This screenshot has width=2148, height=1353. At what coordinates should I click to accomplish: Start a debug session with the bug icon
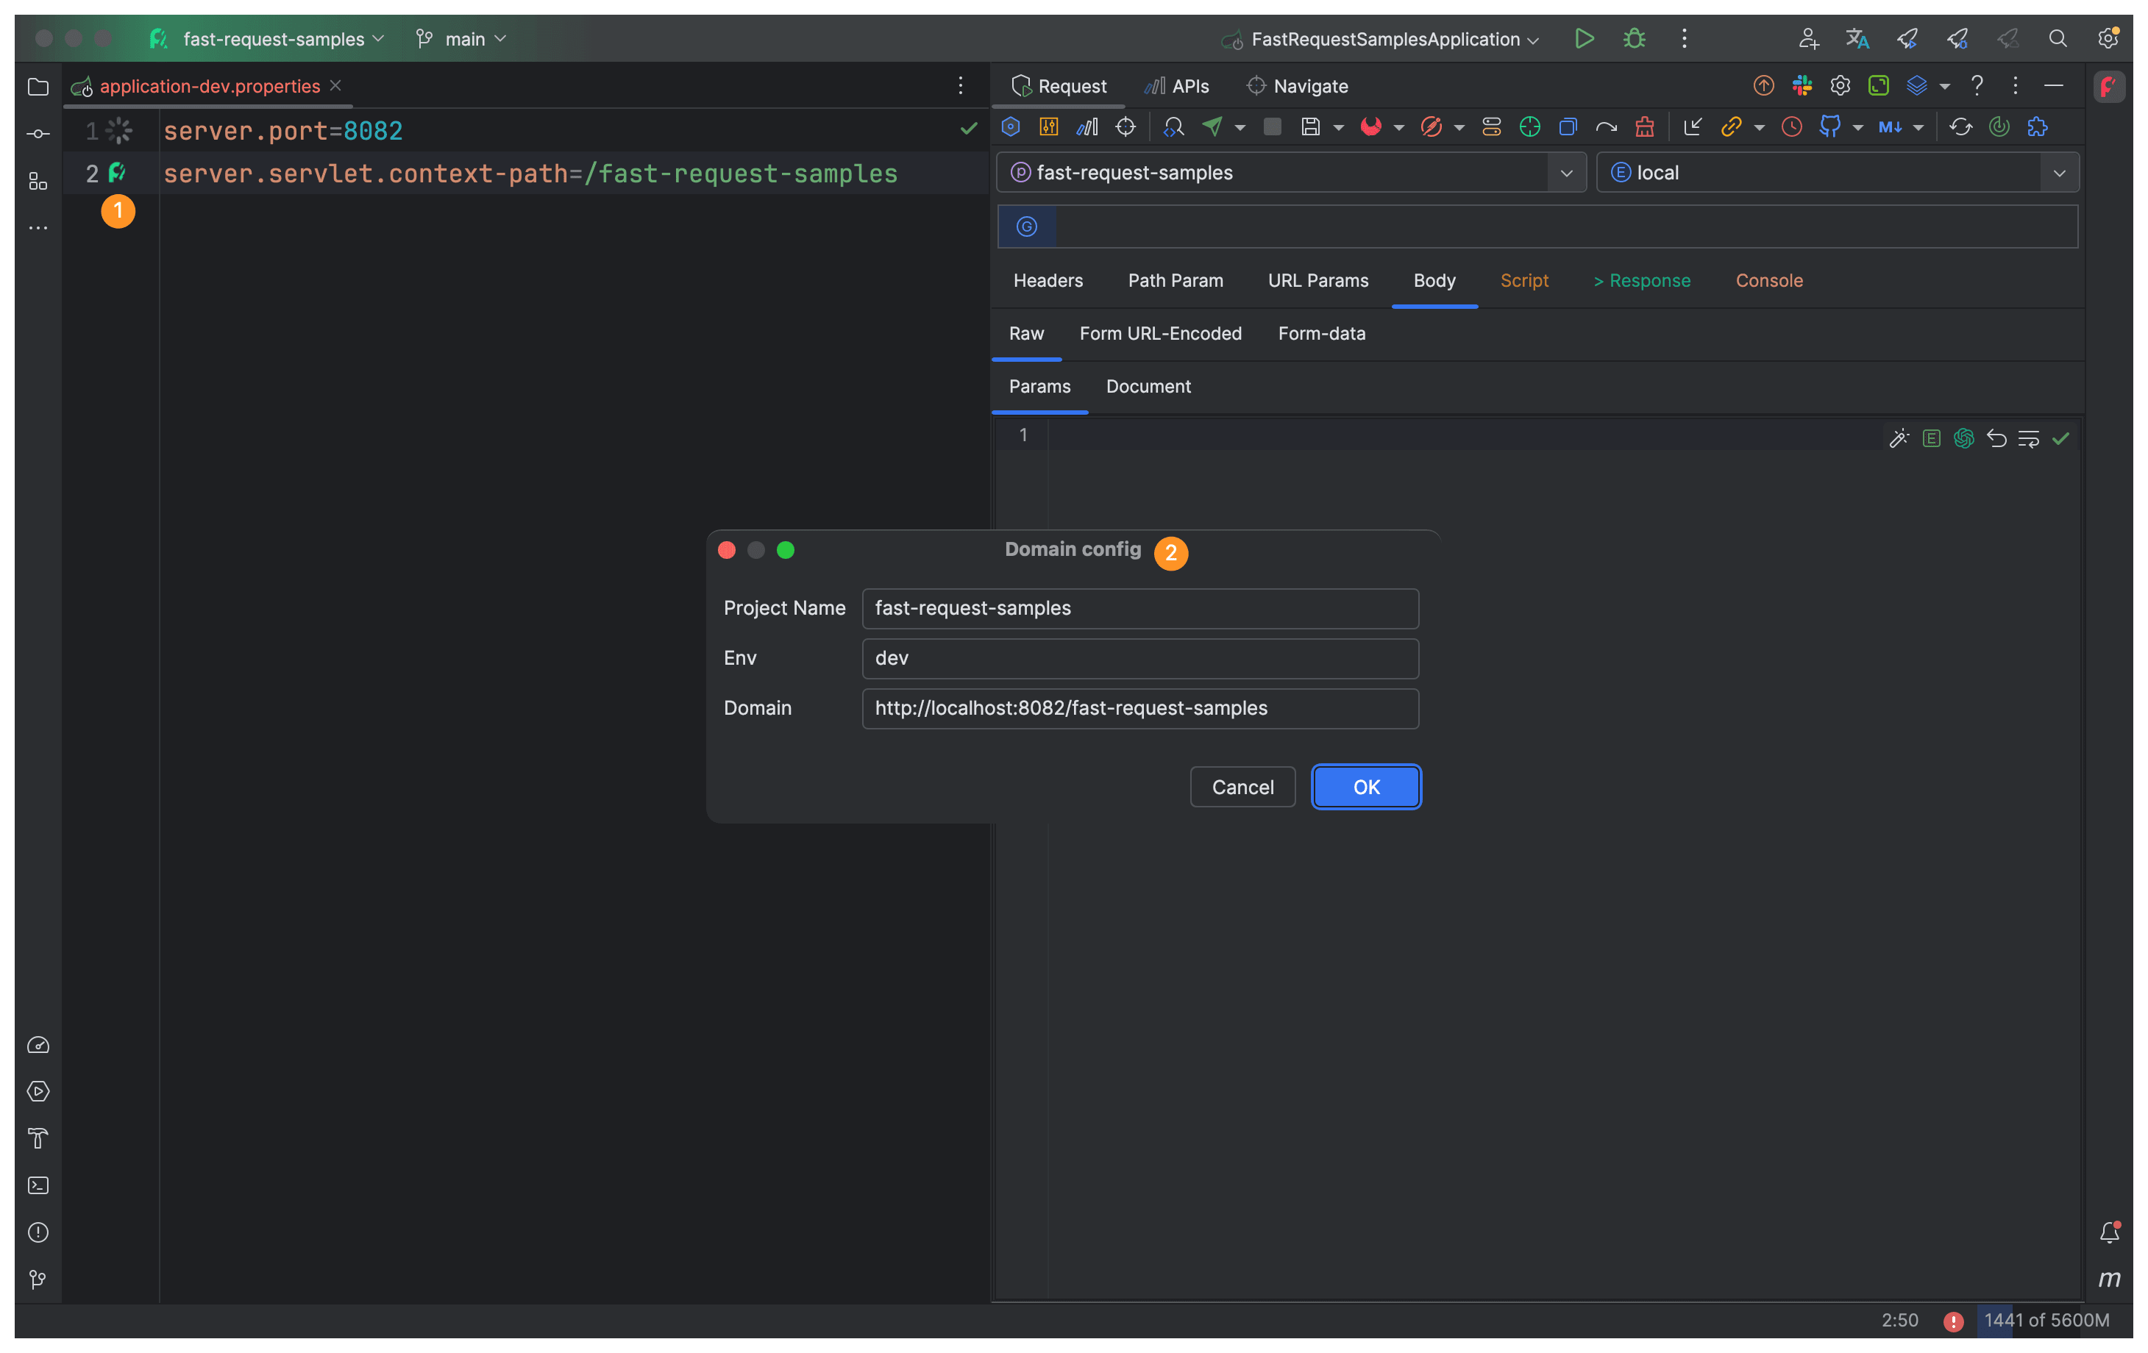point(1635,38)
